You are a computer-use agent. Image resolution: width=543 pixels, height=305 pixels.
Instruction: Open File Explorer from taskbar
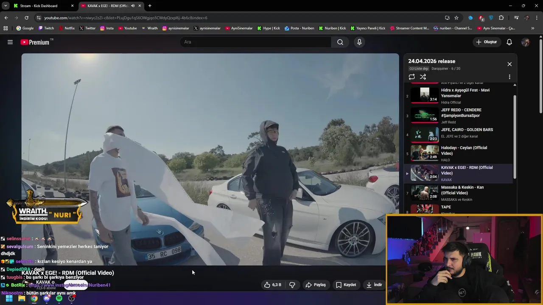(x=22, y=298)
